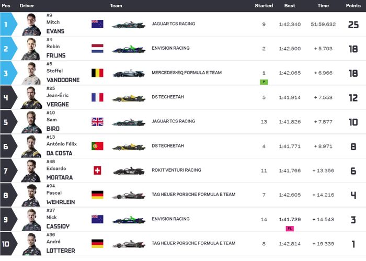Click the Netherlands flag beside Robin Frijns
Image resolution: width=366 pixels, height=261 pixels.
pyautogui.click(x=97, y=49)
